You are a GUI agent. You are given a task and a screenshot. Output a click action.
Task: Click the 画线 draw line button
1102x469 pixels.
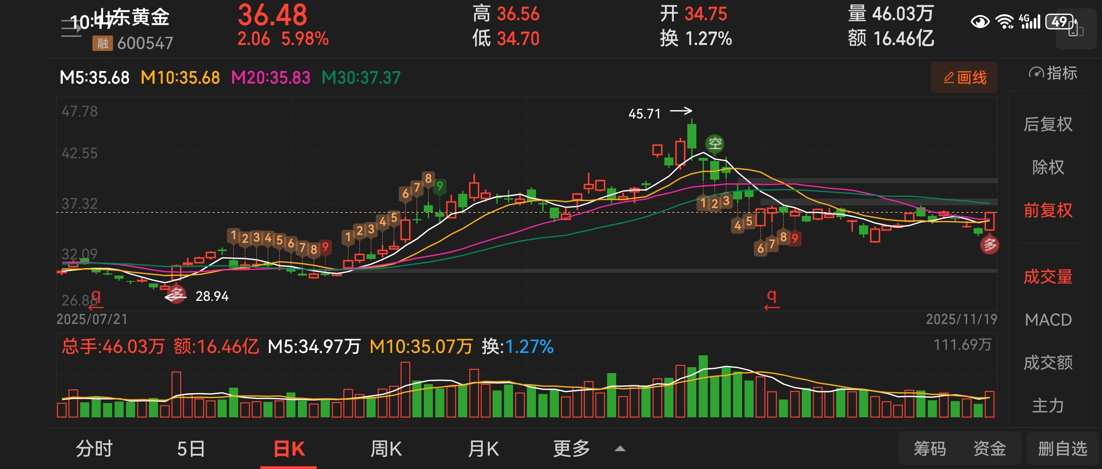(x=964, y=78)
